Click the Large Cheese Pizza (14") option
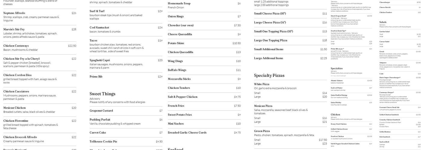421x150 pixels. [270, 22]
